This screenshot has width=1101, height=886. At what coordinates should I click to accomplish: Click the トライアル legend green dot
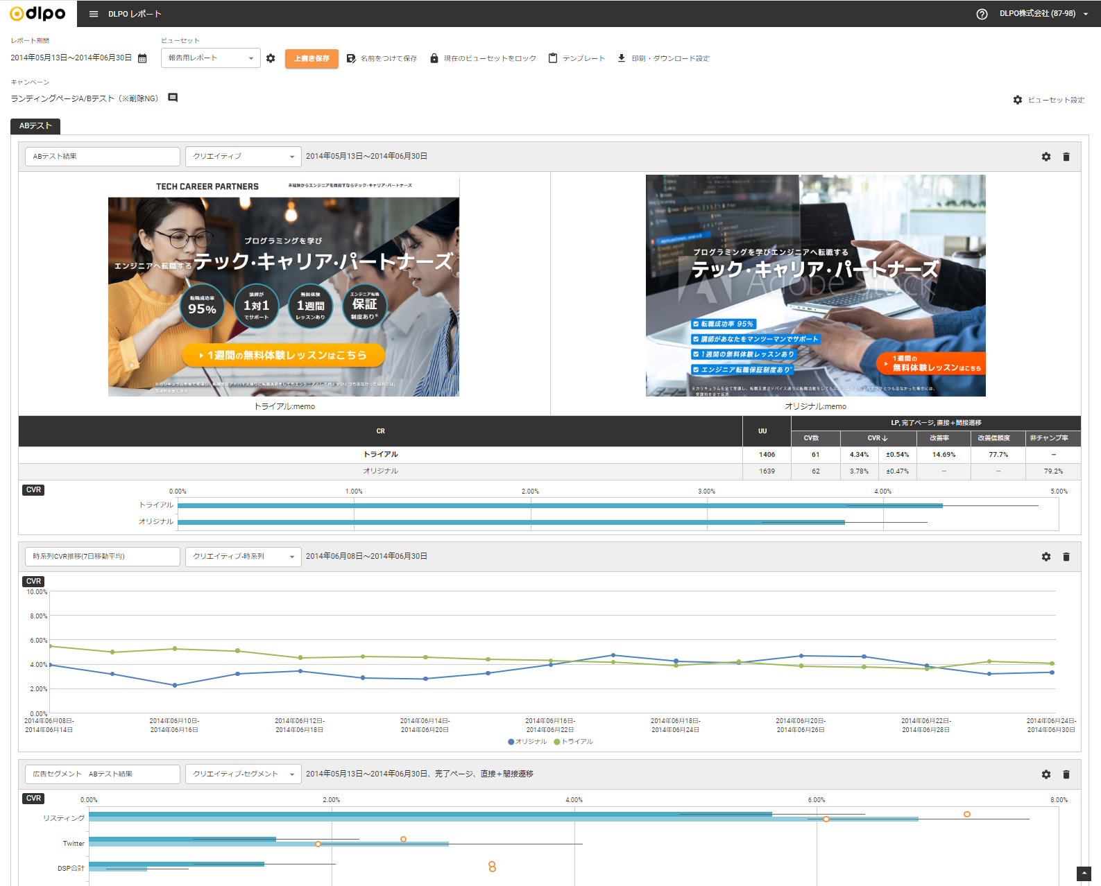557,742
